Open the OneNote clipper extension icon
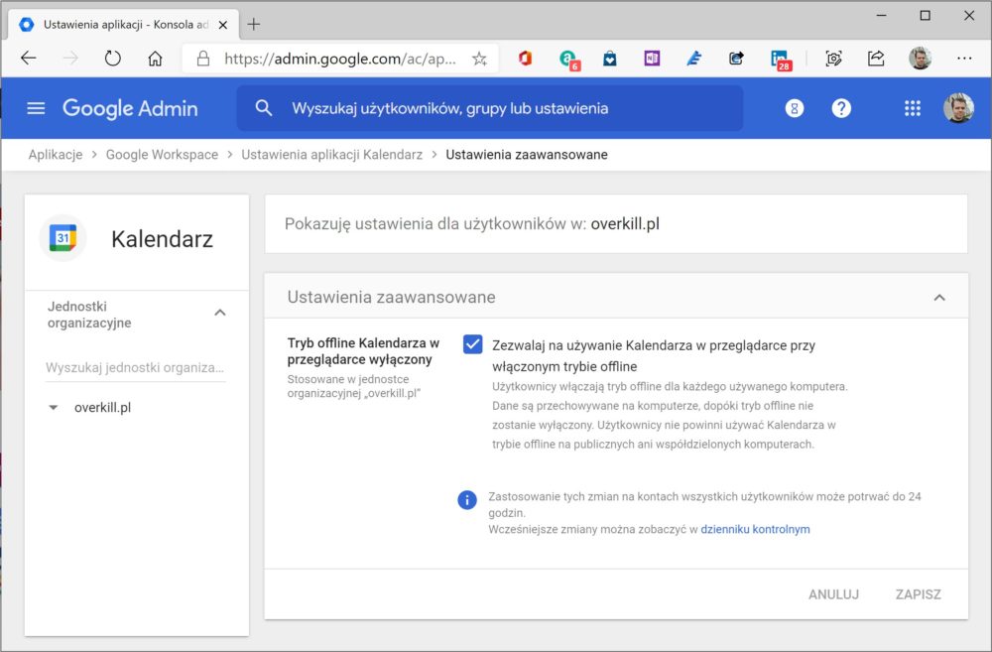The image size is (992, 652). [652, 59]
